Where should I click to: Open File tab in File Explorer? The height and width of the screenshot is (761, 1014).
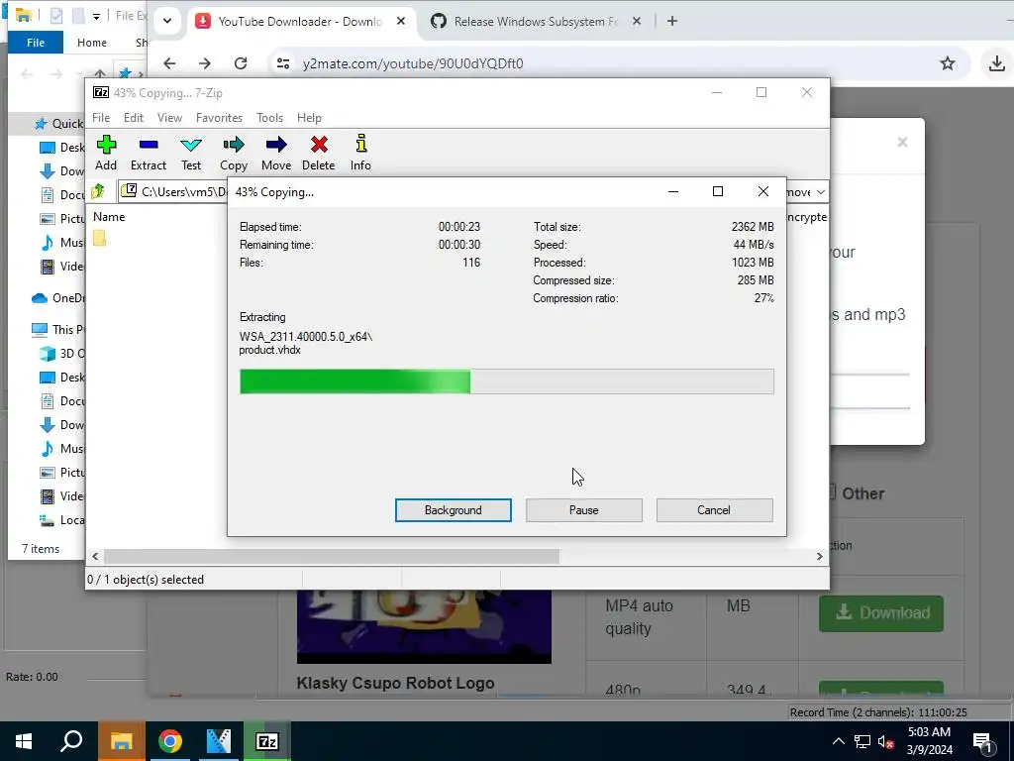tap(36, 43)
